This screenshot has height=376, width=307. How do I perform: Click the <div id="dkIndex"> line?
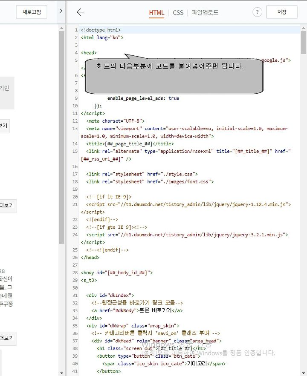[x=110, y=296]
